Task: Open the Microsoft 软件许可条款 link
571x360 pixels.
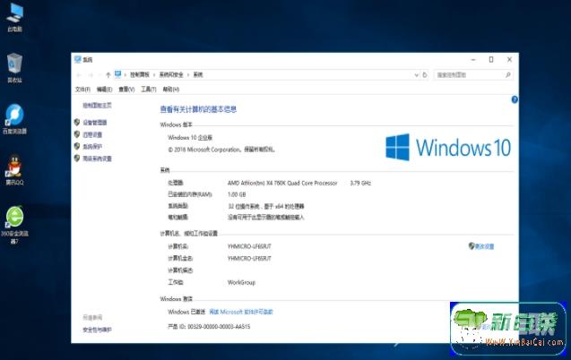Action: [241, 312]
